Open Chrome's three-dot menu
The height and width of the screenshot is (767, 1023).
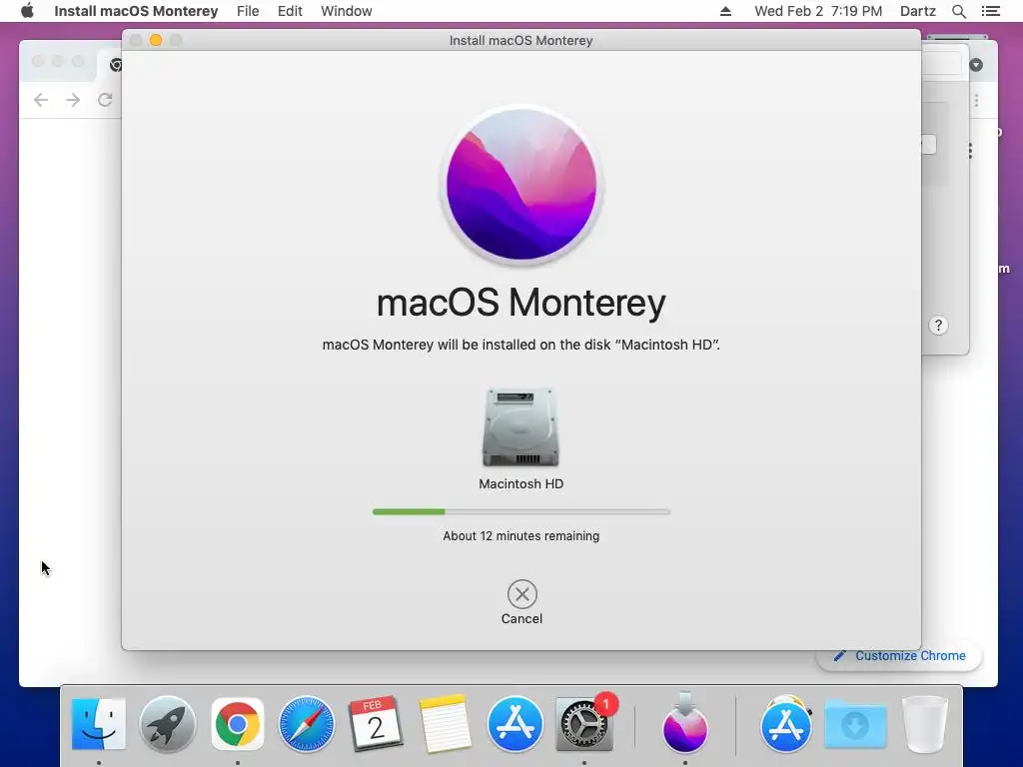click(977, 101)
